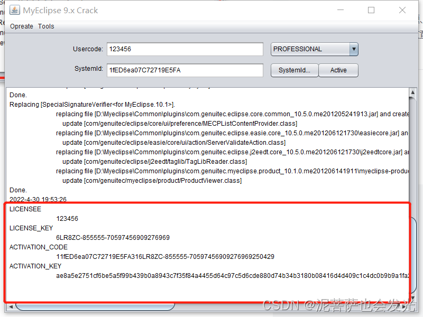Minimize the MyEclipse 9.x Crack window
The image size is (423, 317).
pyautogui.click(x=341, y=10)
